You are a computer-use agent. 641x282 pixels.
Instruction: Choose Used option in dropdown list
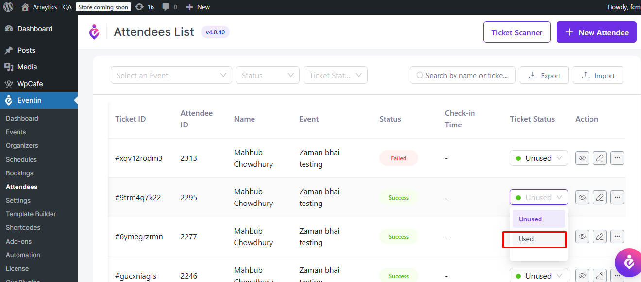(x=539, y=239)
